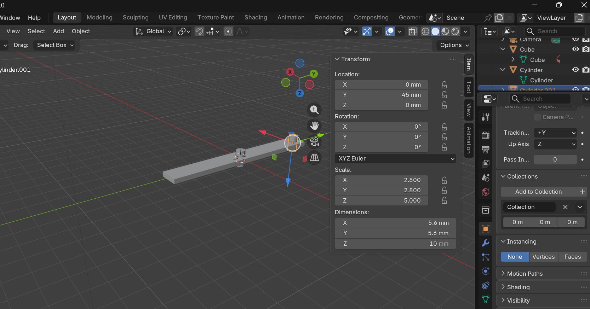Screen dimensions: 590x309
Task: Switch to the Sculpting workspace tab
Action: 136,18
